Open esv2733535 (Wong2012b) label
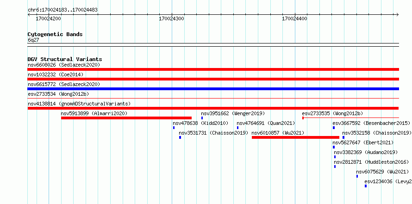 click(332, 113)
